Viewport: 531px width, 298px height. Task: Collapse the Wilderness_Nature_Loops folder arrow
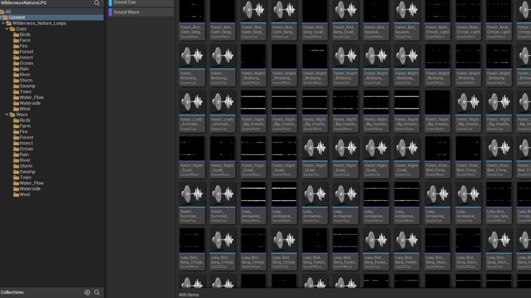3,23
